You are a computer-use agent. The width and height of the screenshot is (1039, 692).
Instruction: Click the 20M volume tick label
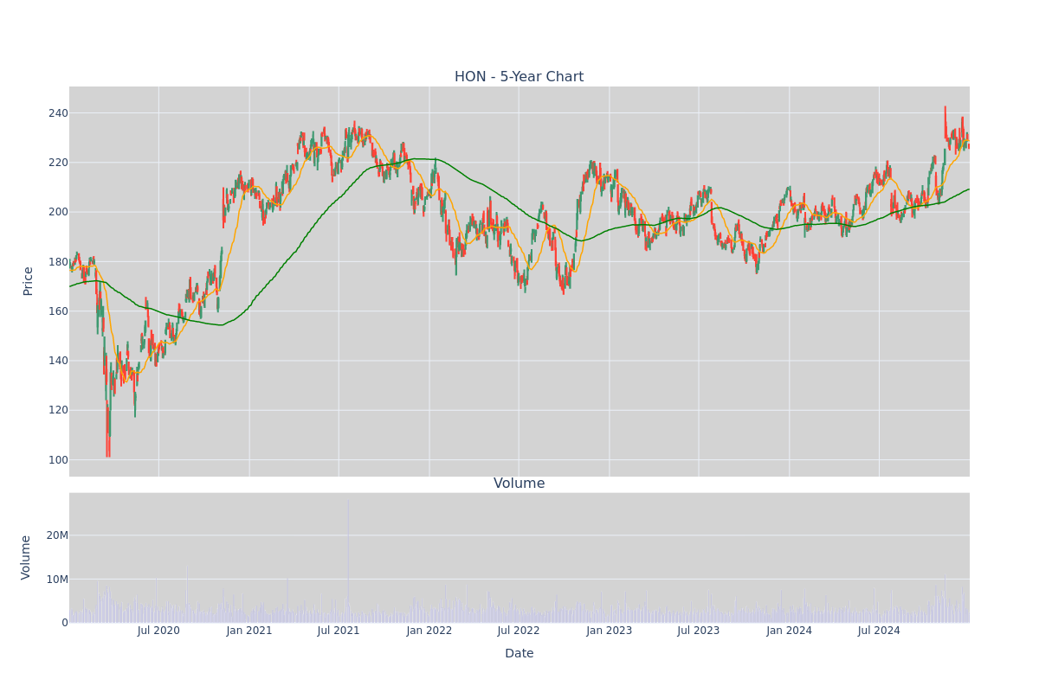57,535
